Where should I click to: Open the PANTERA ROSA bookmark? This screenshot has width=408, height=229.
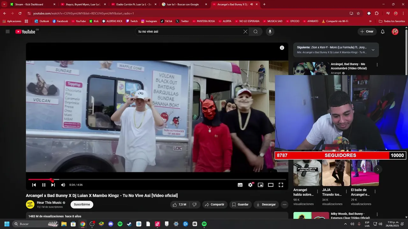(x=203, y=21)
